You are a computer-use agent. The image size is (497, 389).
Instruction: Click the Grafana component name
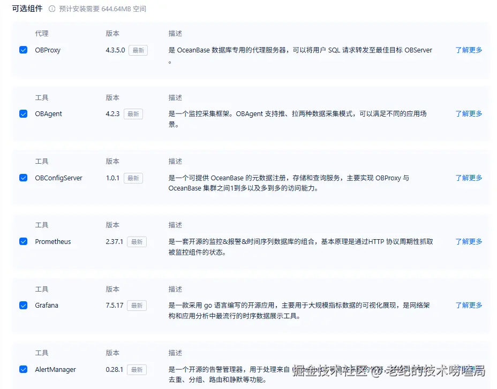47,306
